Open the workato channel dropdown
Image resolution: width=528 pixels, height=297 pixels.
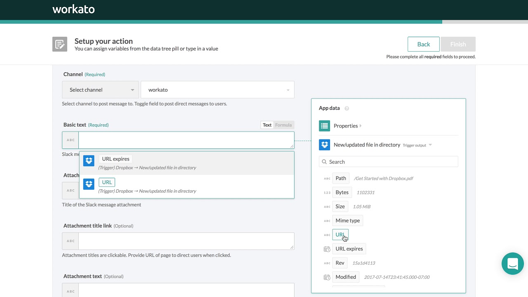pyautogui.click(x=218, y=90)
